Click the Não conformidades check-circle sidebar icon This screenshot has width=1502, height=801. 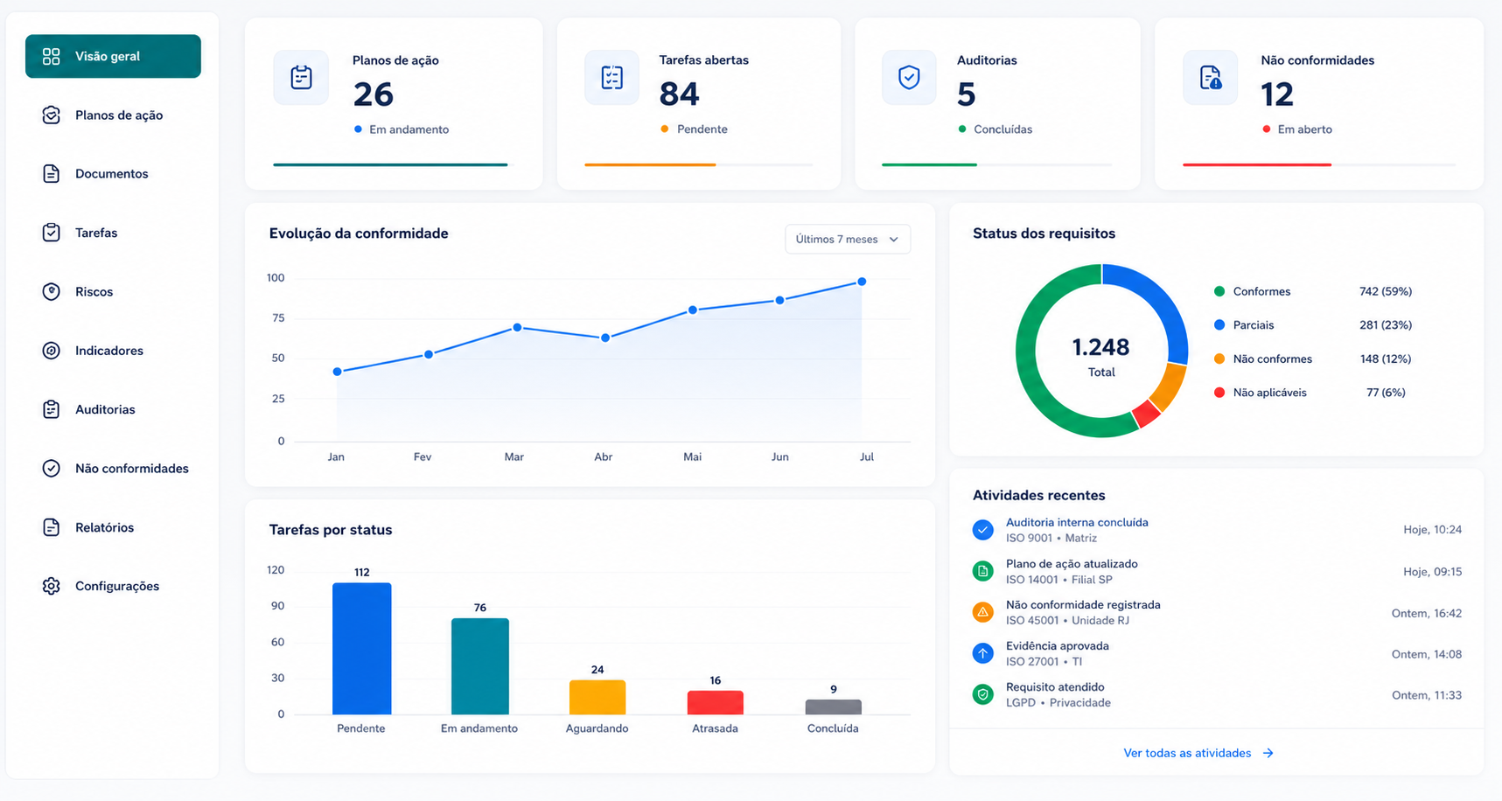[51, 468]
